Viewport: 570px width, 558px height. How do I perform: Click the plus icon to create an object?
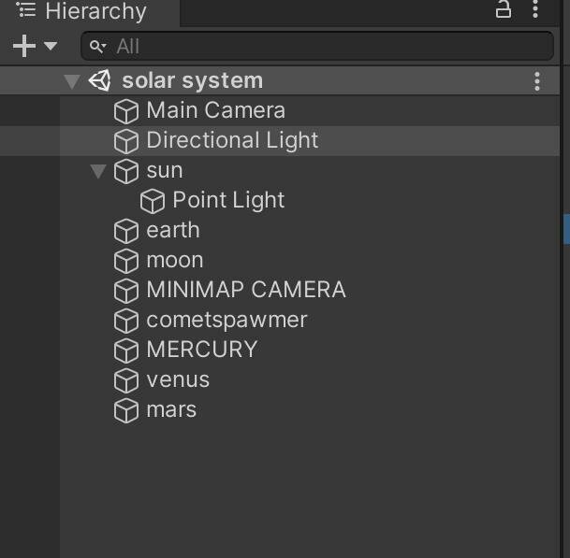tap(24, 46)
